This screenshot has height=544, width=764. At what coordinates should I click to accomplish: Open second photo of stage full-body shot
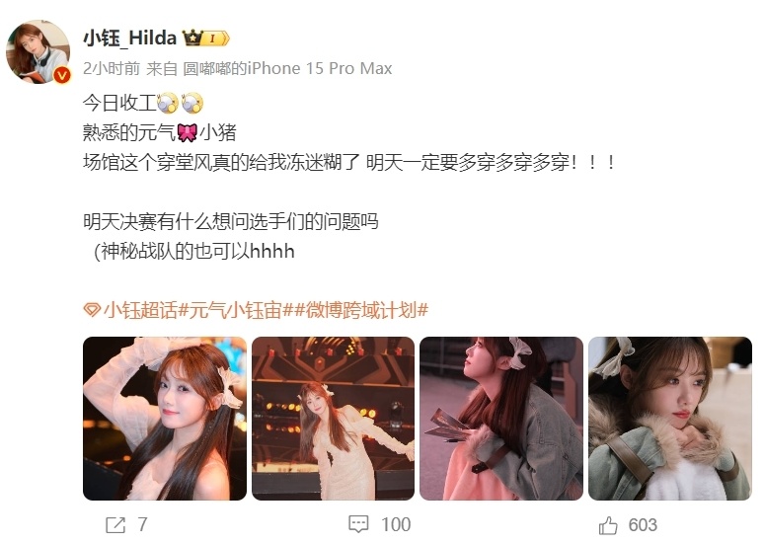pyautogui.click(x=334, y=419)
